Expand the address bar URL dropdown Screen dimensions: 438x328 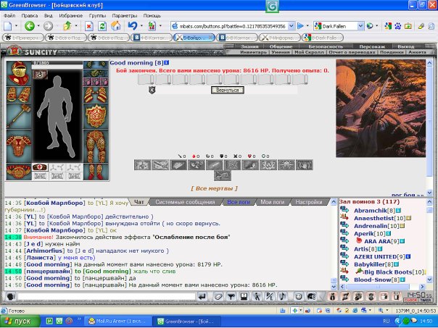[x=291, y=26]
